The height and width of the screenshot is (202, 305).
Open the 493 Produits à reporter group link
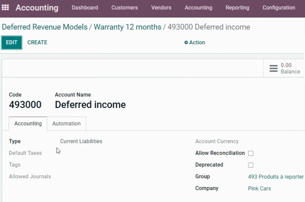276,177
